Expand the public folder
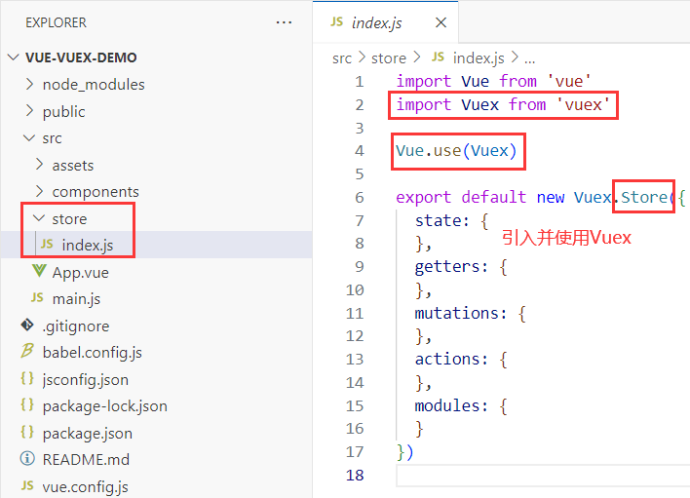Viewport: 690px width, 498px height. point(29,110)
